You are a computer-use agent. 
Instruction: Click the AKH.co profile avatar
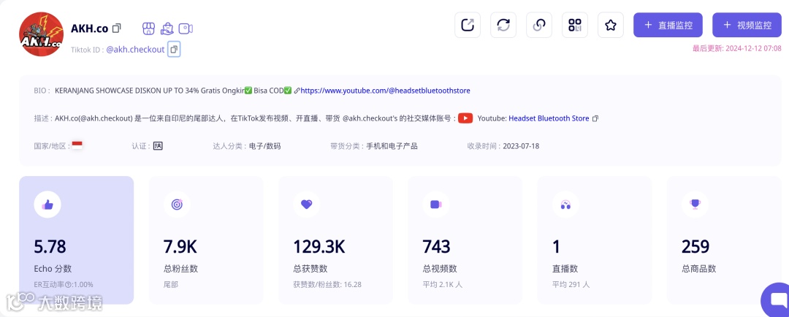pos(41,34)
